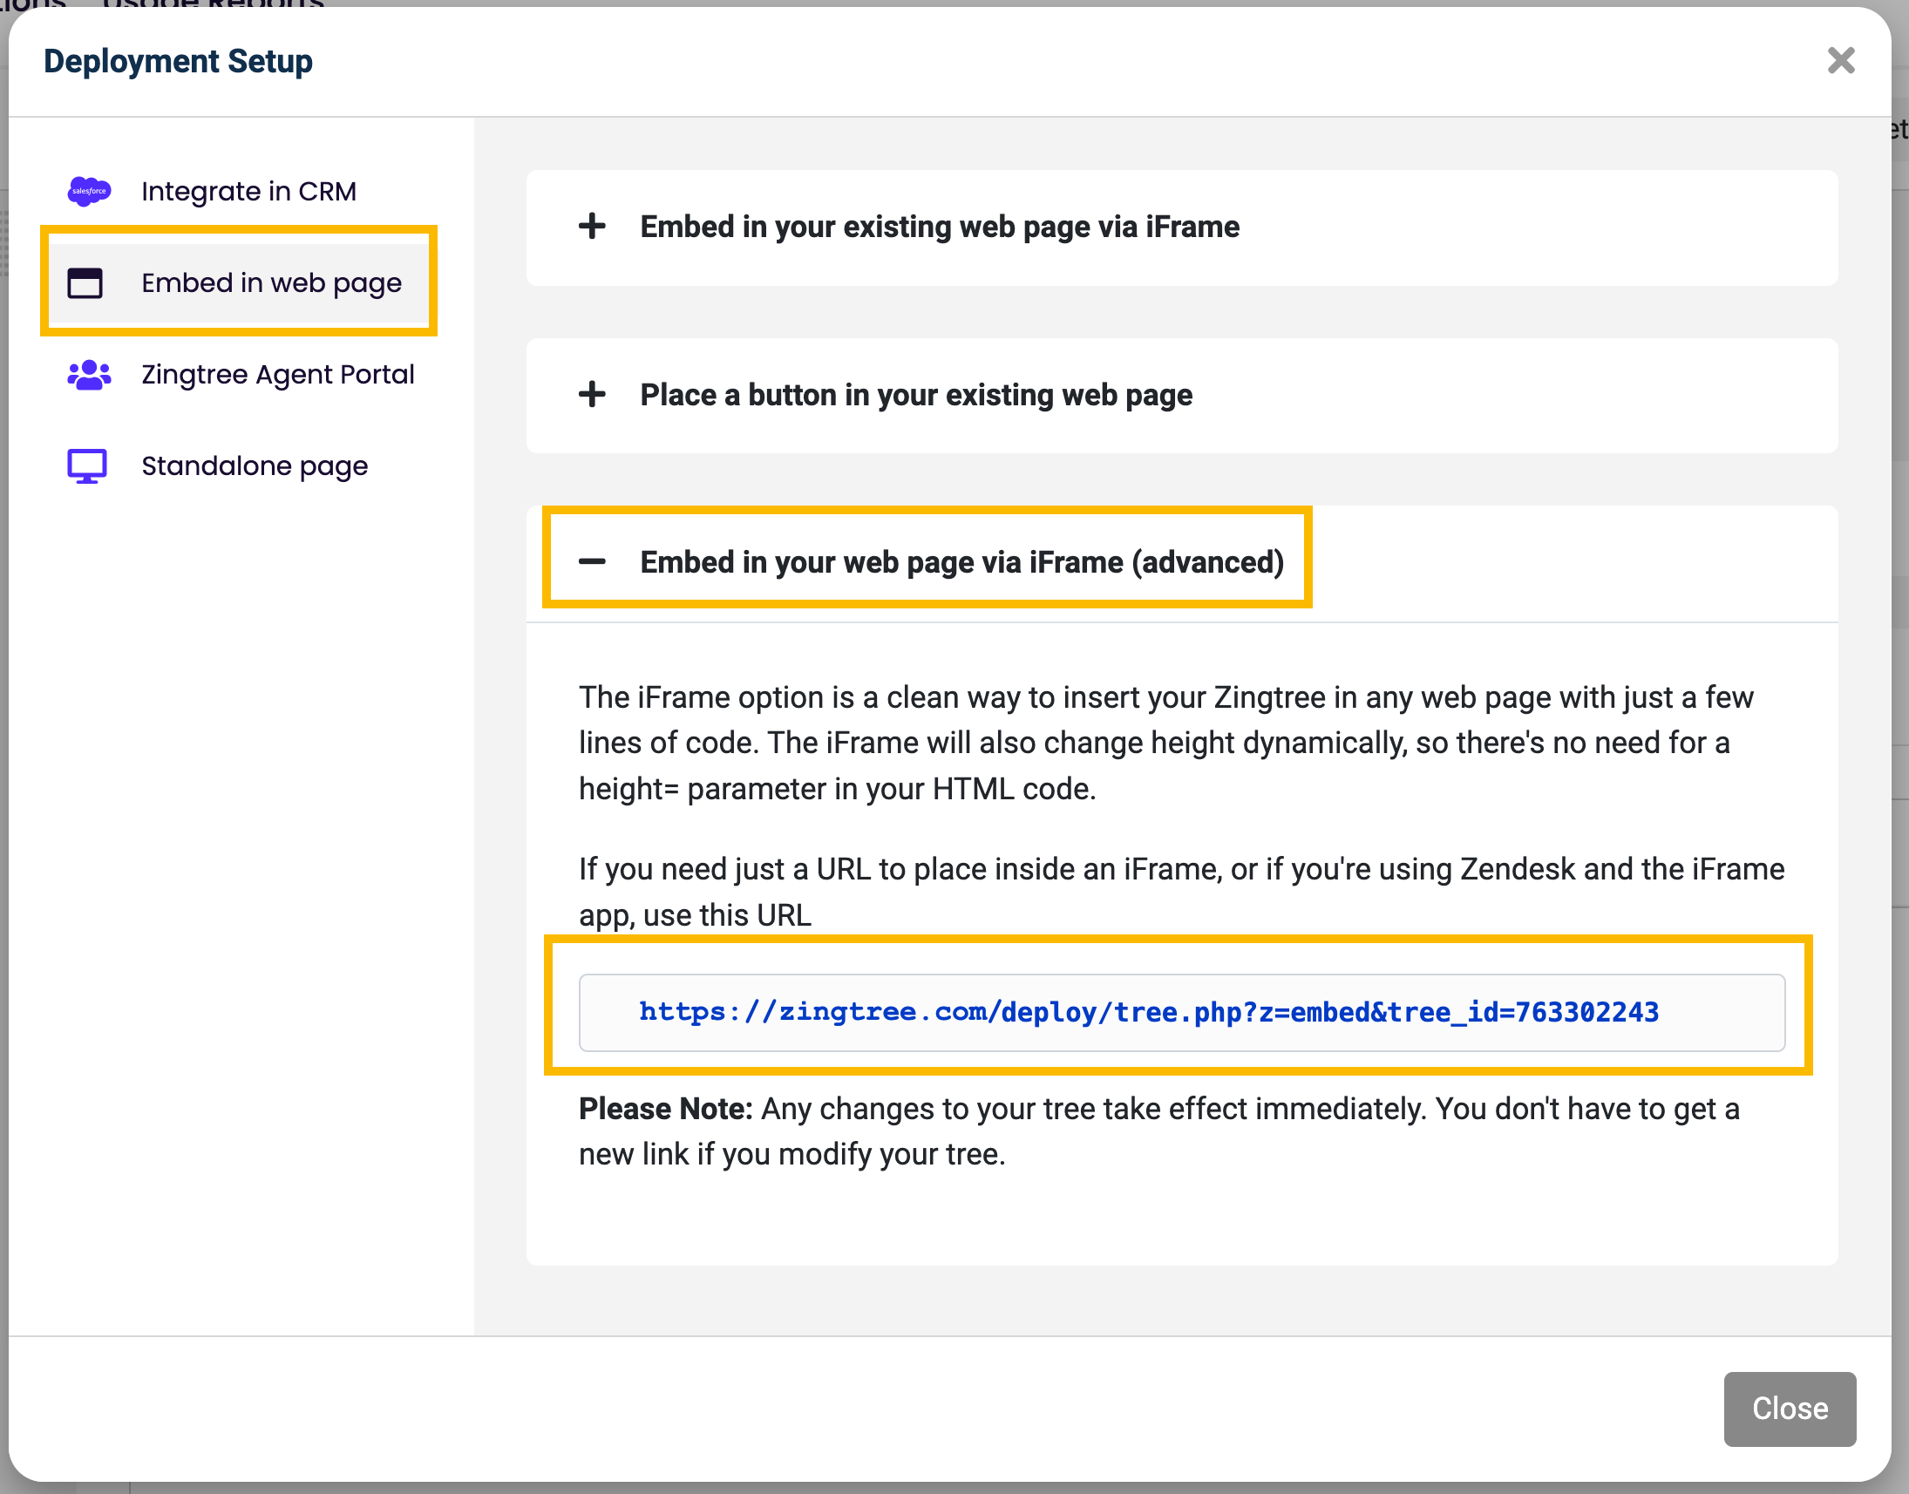Open 'Embed in your existing web page via iFrame'
The image size is (1909, 1494).
[1181, 227]
